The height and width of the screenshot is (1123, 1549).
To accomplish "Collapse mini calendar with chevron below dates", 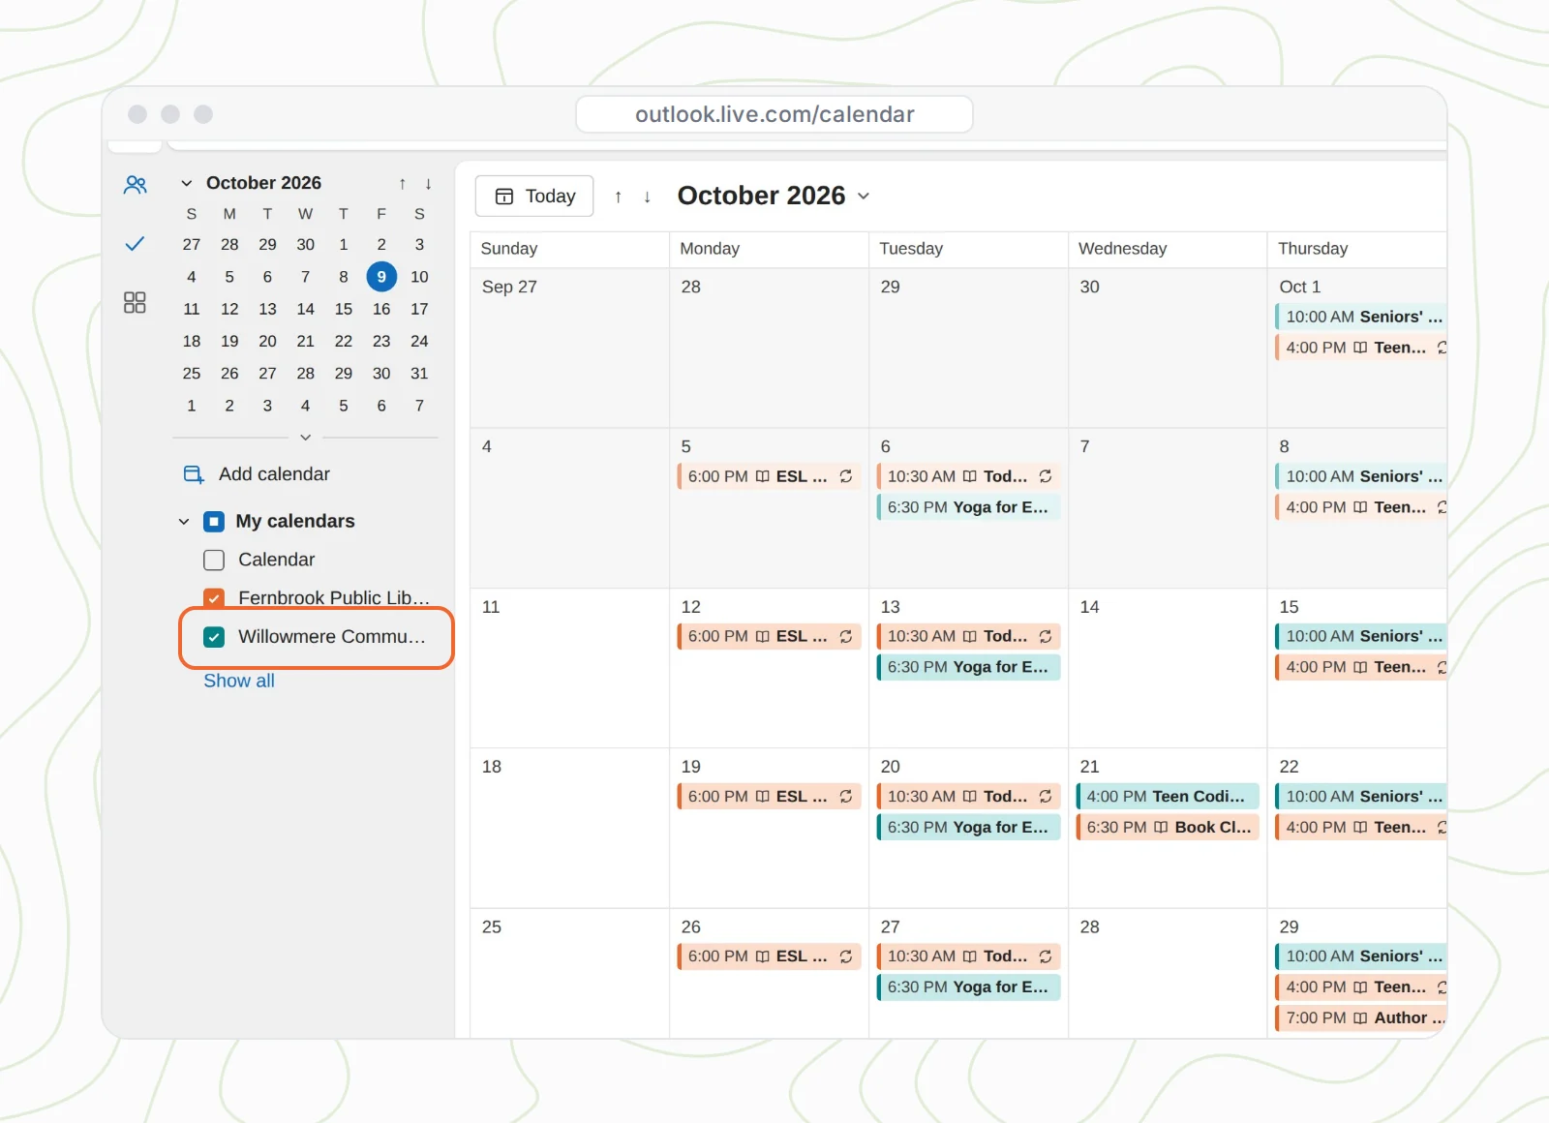I will (x=305, y=438).
